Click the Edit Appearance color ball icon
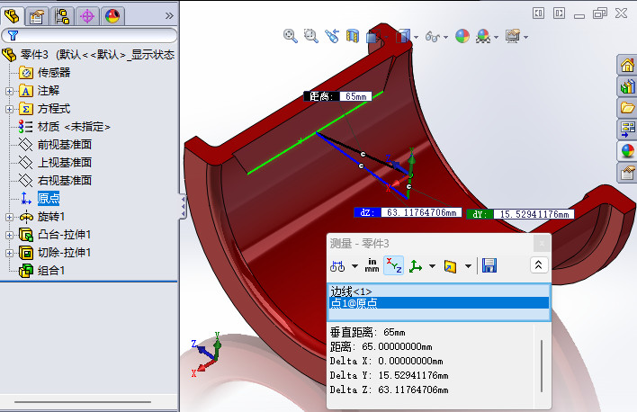The height and width of the screenshot is (412, 637). click(x=462, y=36)
